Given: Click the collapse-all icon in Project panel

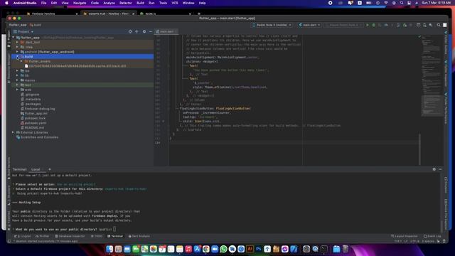Looking at the screenshot, I should 136,31.
